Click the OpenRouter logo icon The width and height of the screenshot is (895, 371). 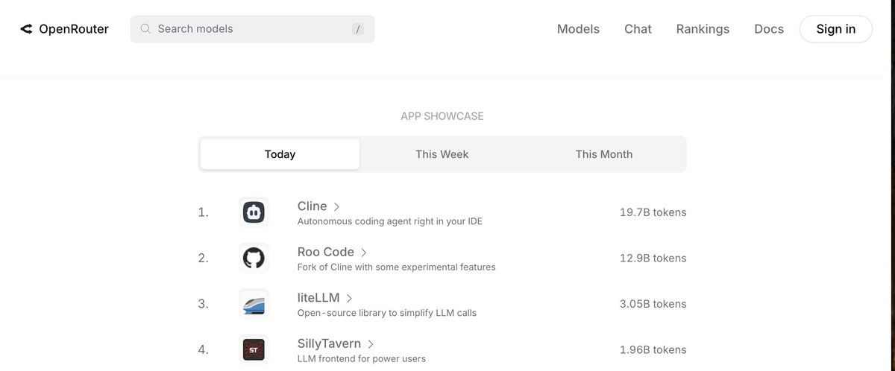[26, 29]
